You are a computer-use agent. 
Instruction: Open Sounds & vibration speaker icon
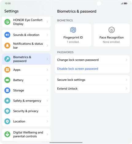click(x=7, y=35)
